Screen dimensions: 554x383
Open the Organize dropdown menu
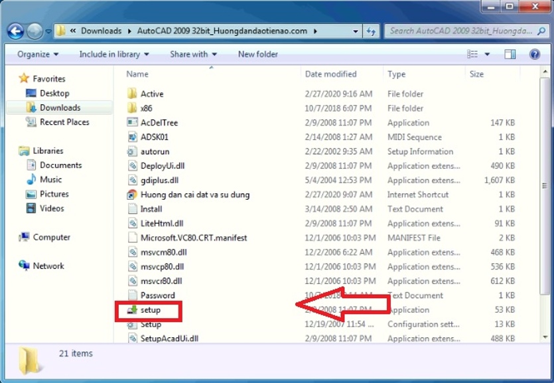click(x=38, y=54)
